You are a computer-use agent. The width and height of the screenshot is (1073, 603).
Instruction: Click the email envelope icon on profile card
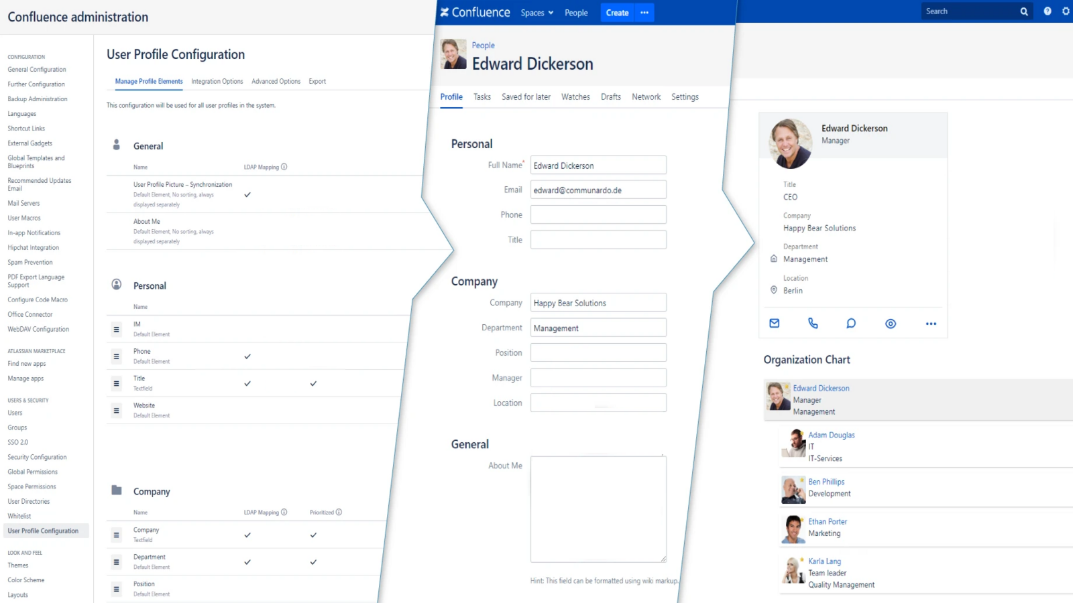pos(775,324)
